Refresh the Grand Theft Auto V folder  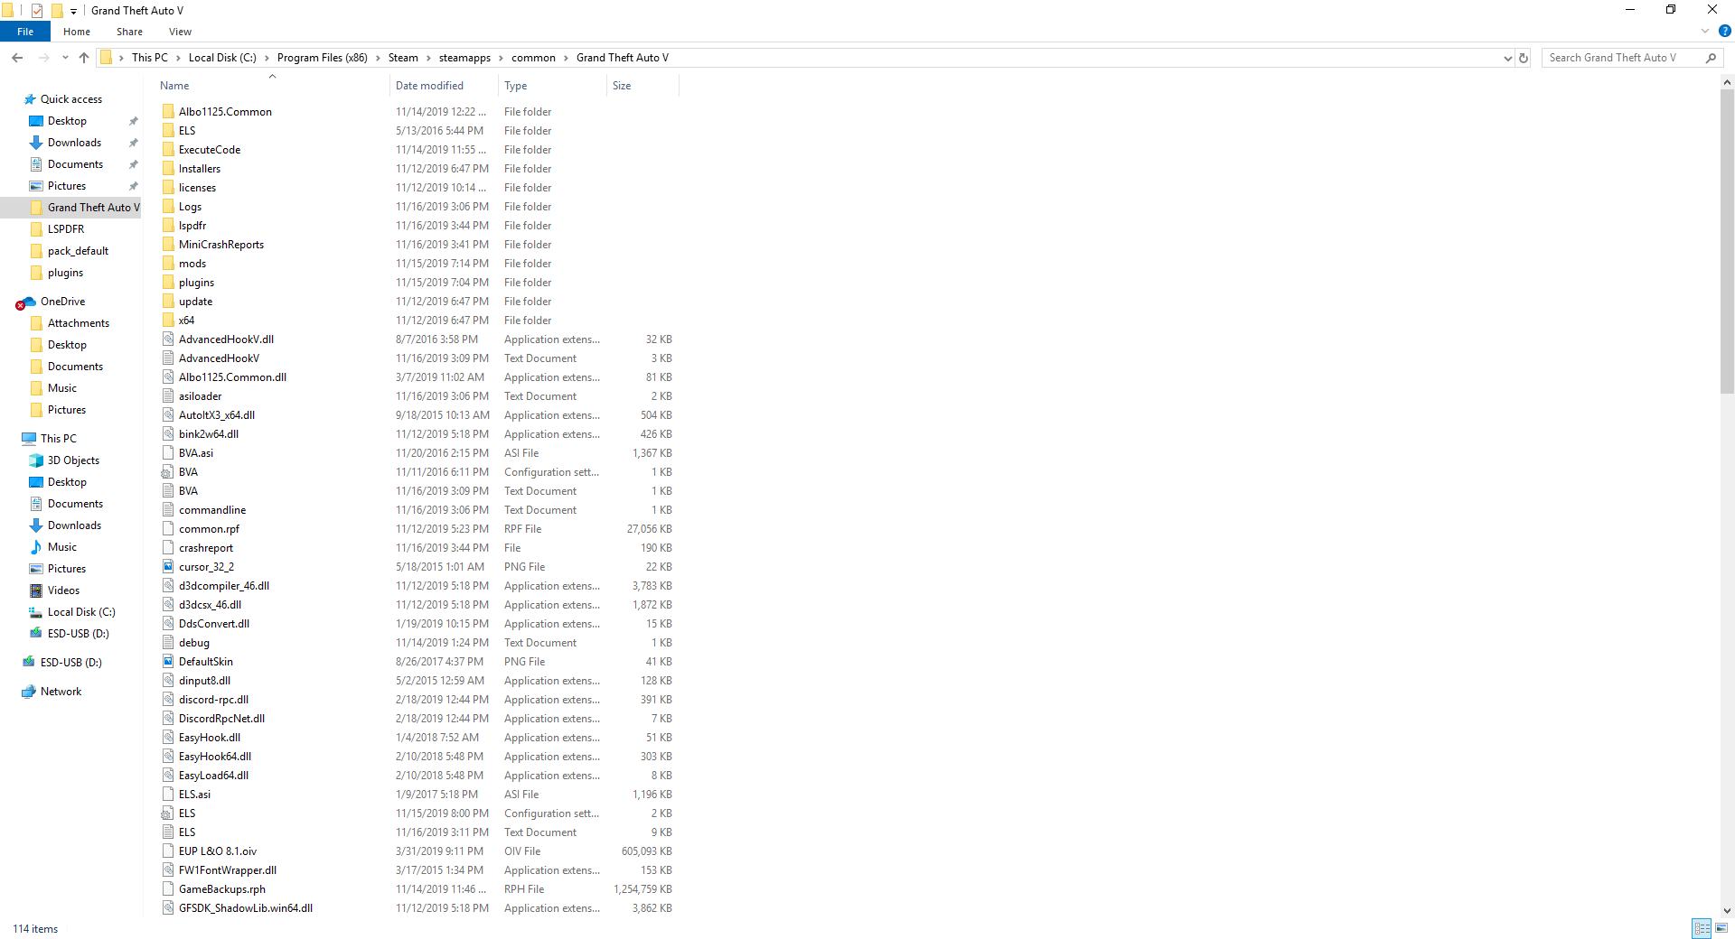coord(1524,58)
